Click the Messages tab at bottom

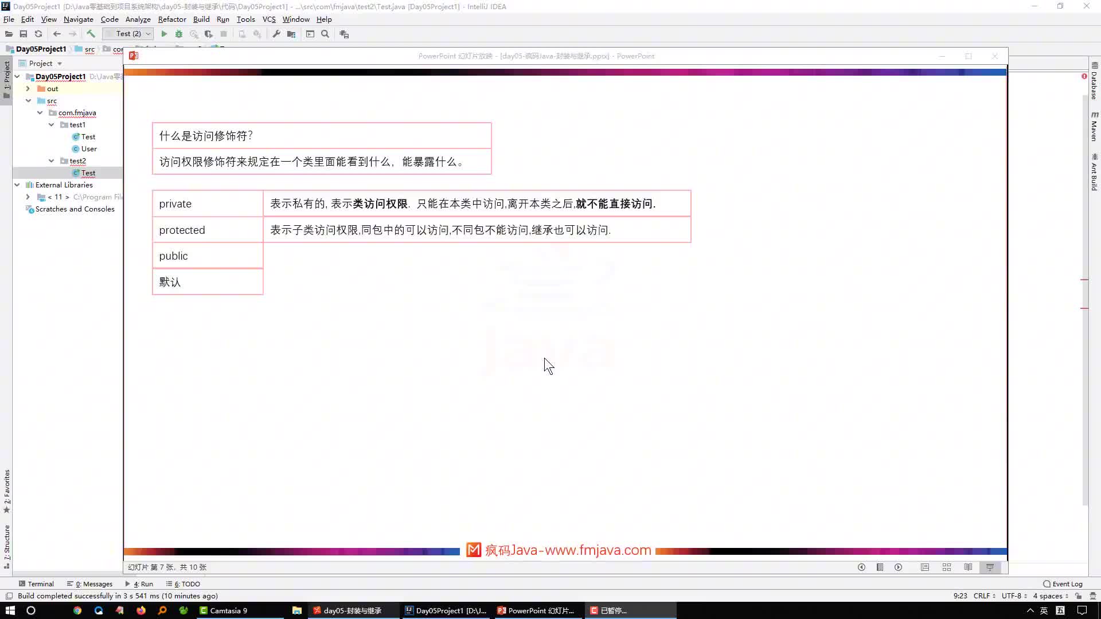(93, 583)
